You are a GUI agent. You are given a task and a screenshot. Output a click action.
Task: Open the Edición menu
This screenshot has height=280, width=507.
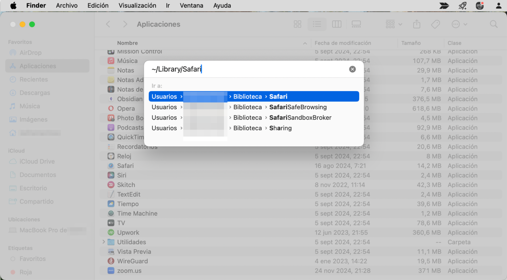[x=98, y=6]
